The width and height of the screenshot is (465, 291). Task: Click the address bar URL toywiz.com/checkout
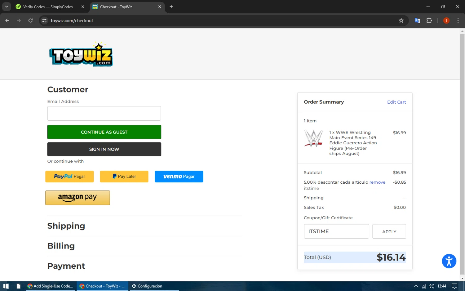tap(72, 20)
